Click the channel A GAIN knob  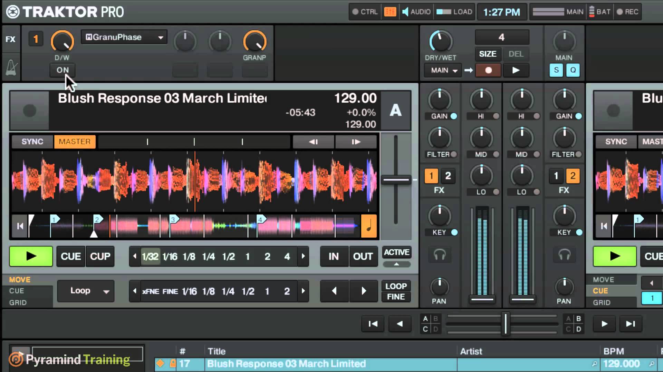coord(440,100)
